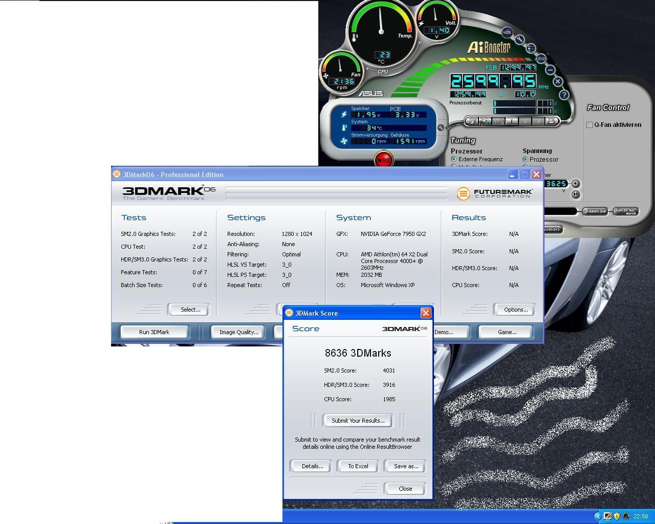This screenshot has height=524, width=655.
Task: Submit Your Results button in score dialog
Action: click(x=358, y=421)
